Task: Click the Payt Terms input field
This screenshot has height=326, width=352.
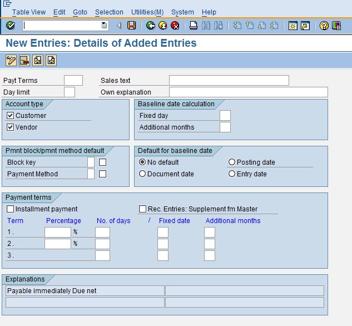Action: (x=73, y=81)
